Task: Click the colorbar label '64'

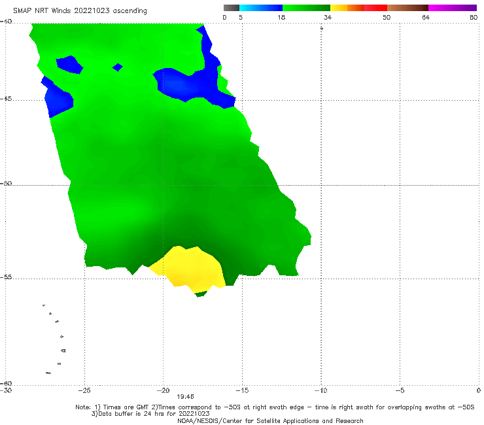Action: tap(426, 17)
